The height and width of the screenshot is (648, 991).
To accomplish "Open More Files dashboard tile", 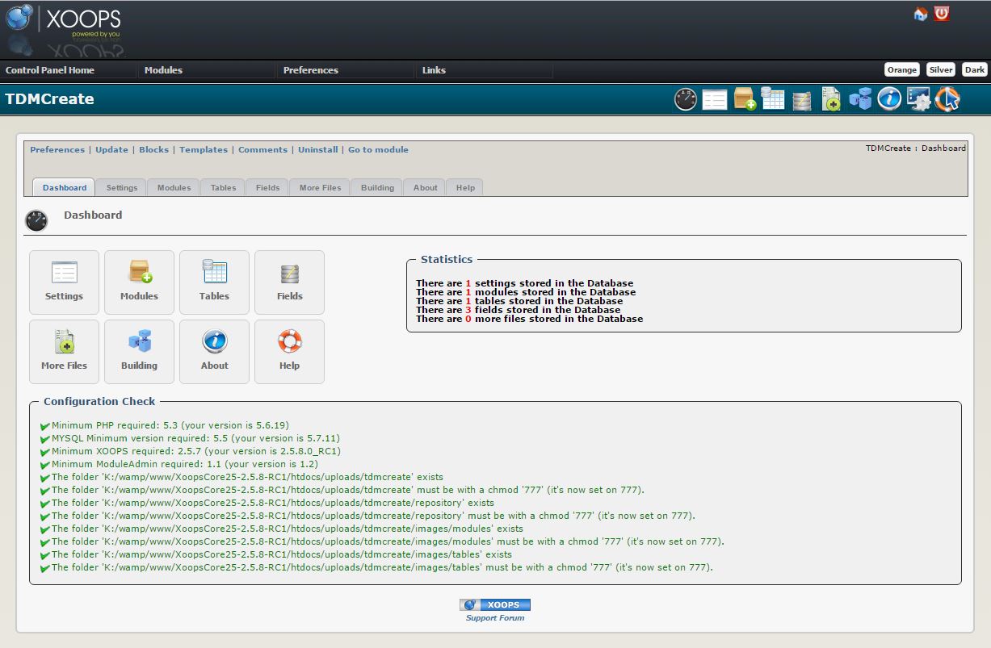I will 64,351.
